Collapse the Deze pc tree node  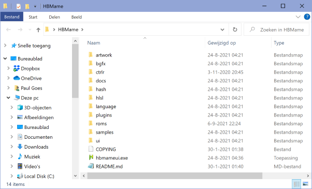click(8, 98)
